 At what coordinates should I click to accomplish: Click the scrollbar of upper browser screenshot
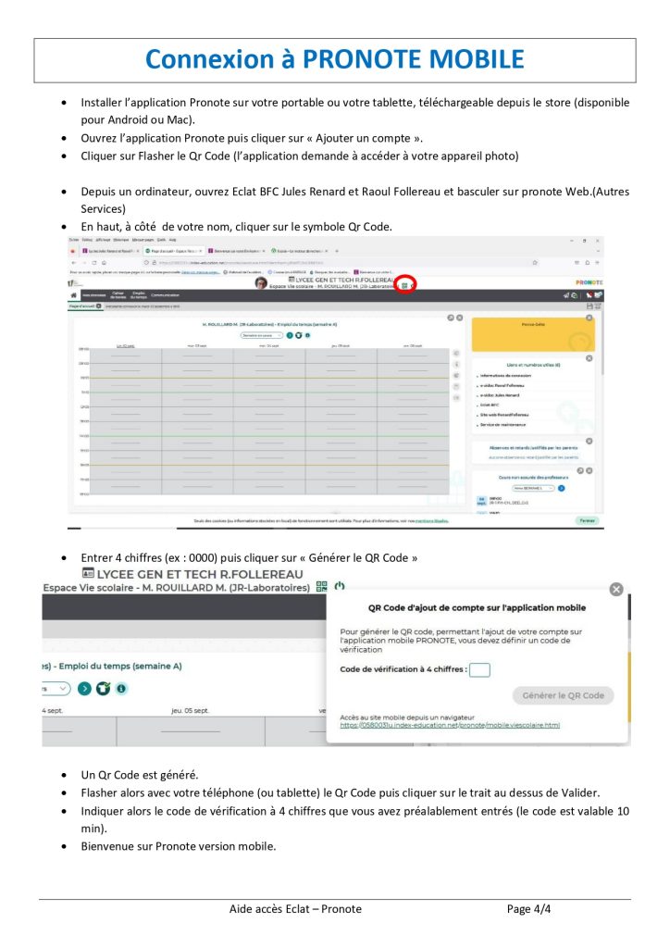pos(602,344)
